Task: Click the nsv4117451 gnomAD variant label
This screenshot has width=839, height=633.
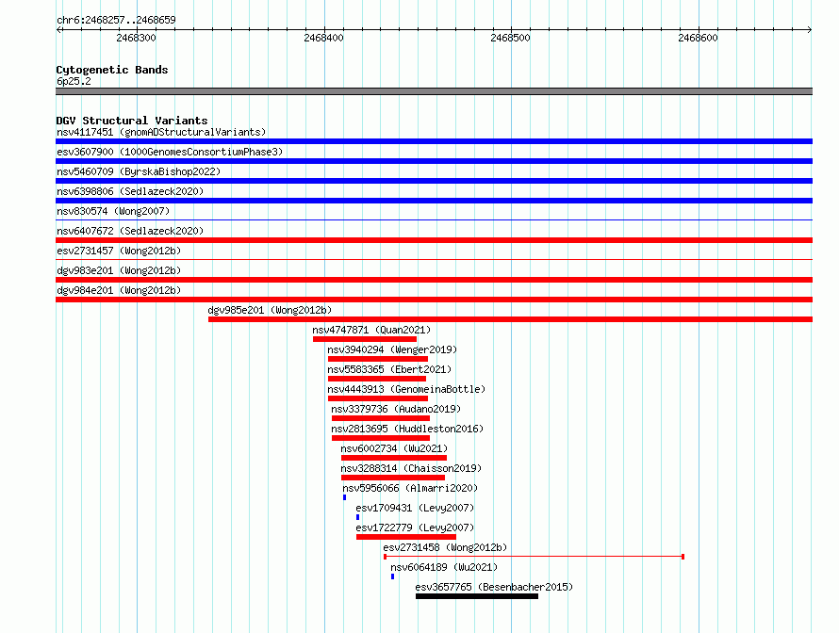Action: pos(161,132)
